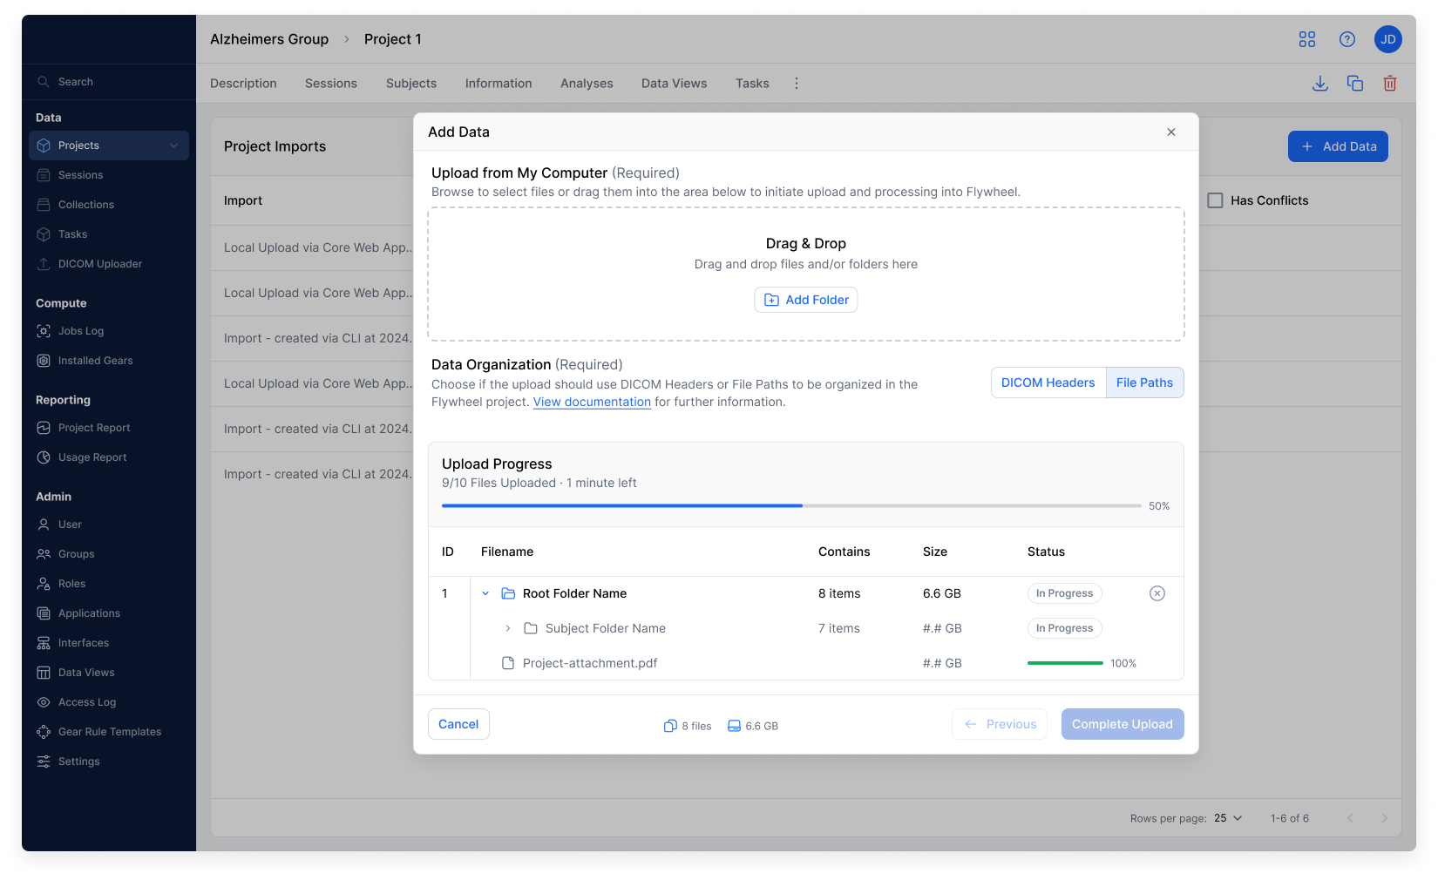Switch to the Data Views tab
The width and height of the screenshot is (1438, 880).
click(x=675, y=84)
